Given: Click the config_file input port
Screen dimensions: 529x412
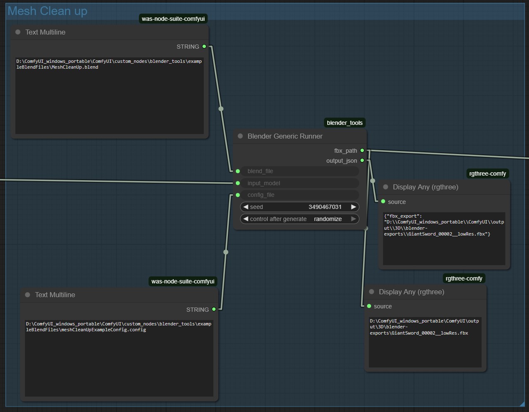Looking at the screenshot, I should coord(238,195).
